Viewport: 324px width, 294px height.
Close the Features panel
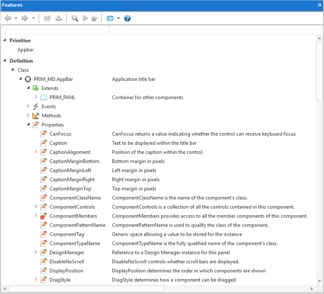(x=319, y=5)
